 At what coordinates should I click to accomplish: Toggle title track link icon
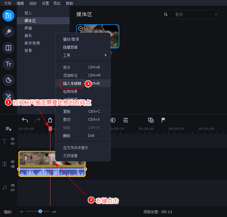pyautogui.click(x=12, y=144)
